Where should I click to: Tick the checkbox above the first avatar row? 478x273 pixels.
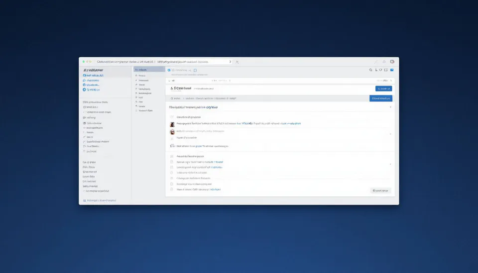(x=172, y=117)
